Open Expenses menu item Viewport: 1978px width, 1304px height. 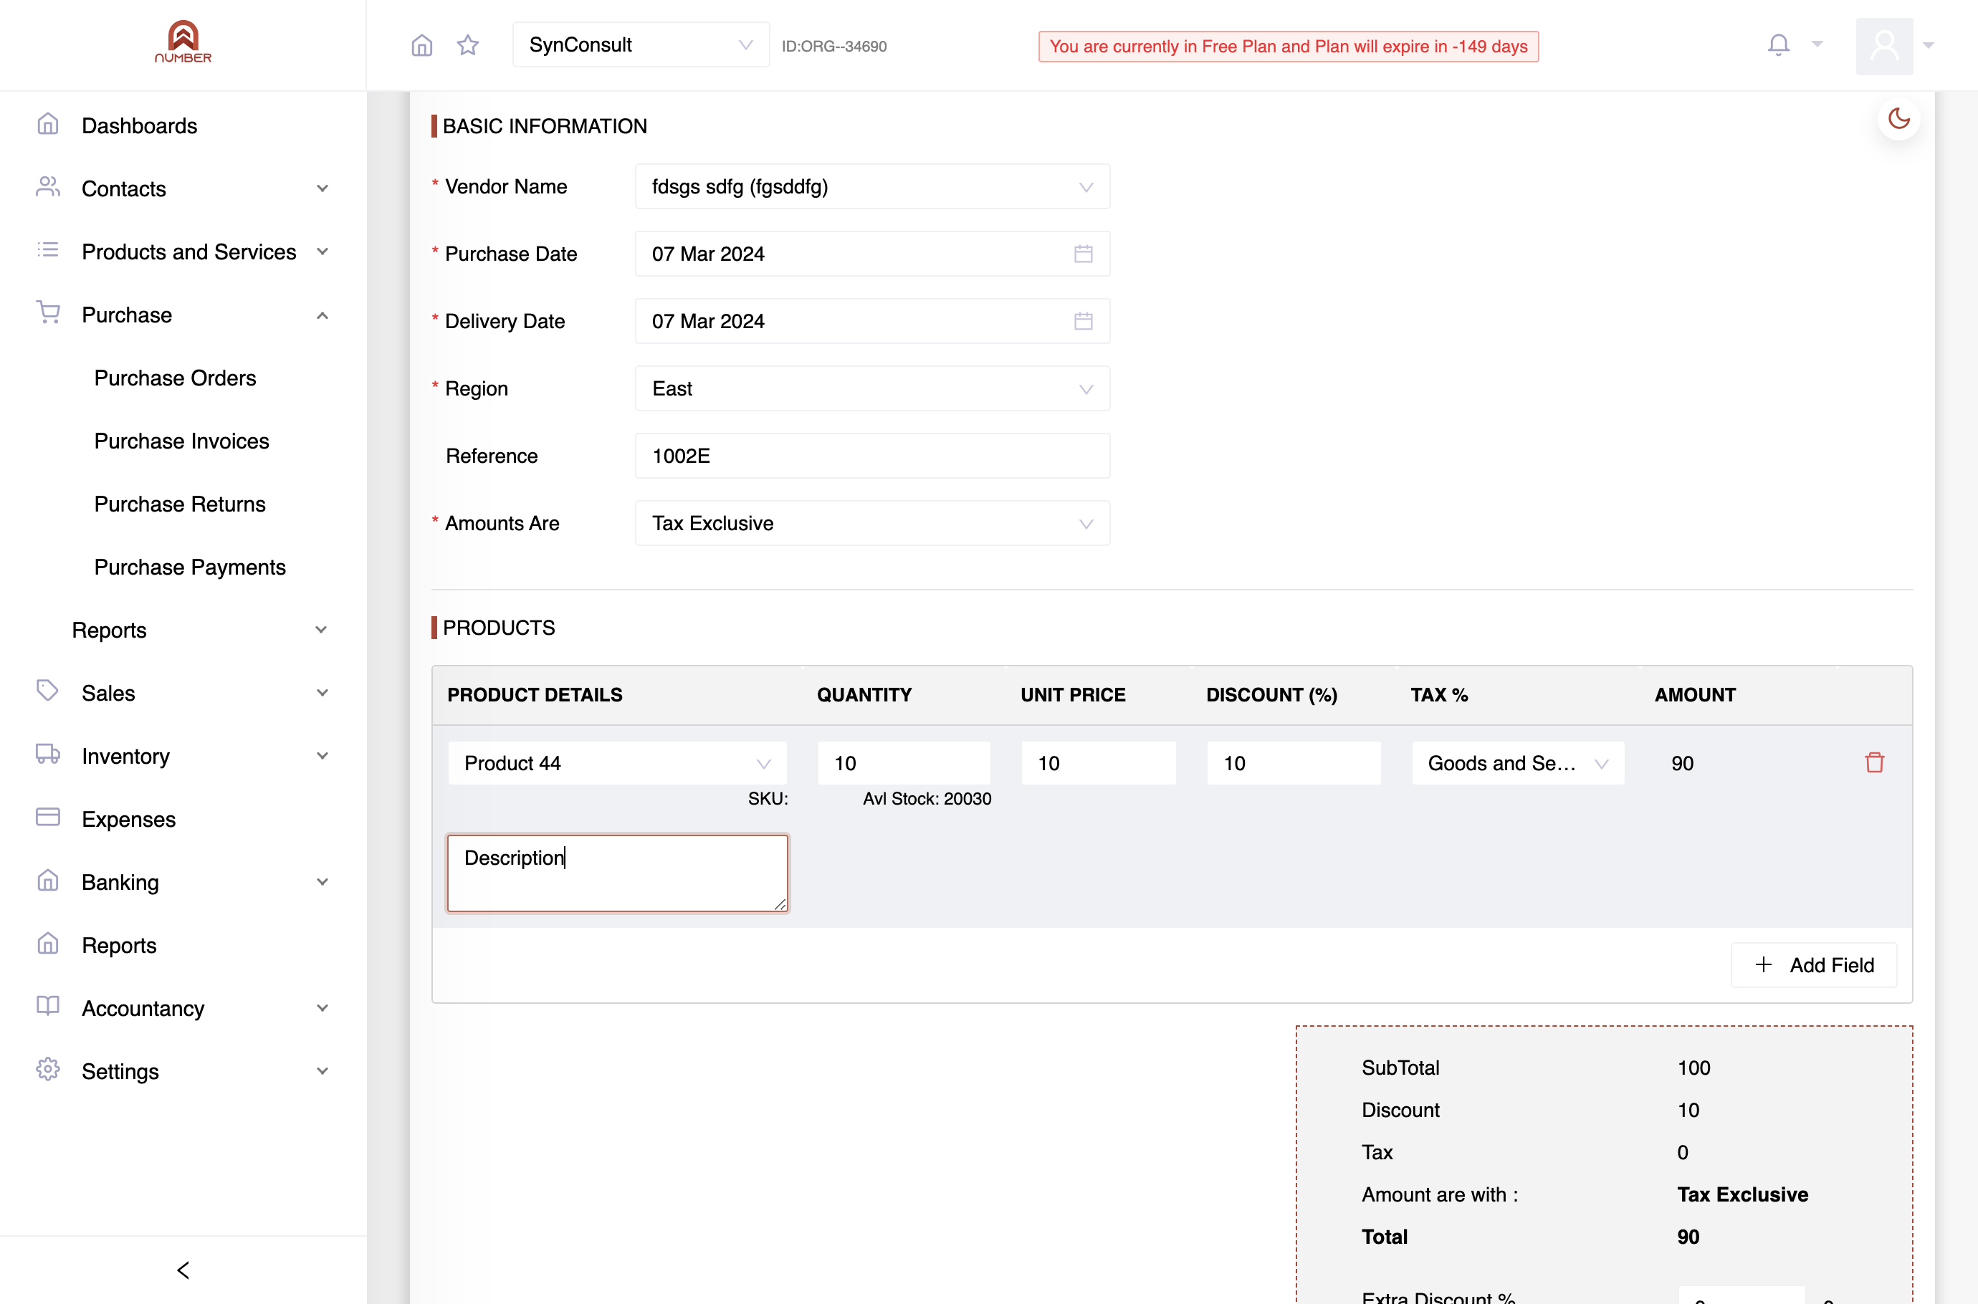point(129,819)
